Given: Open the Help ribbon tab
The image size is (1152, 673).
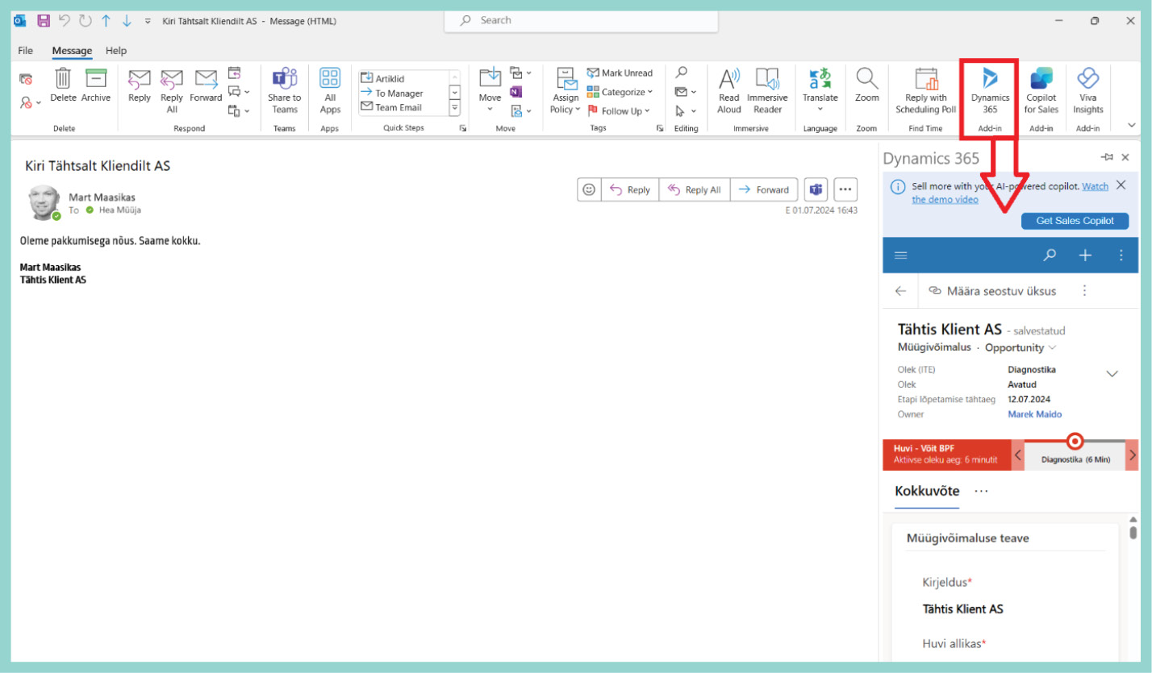Looking at the screenshot, I should [x=116, y=50].
